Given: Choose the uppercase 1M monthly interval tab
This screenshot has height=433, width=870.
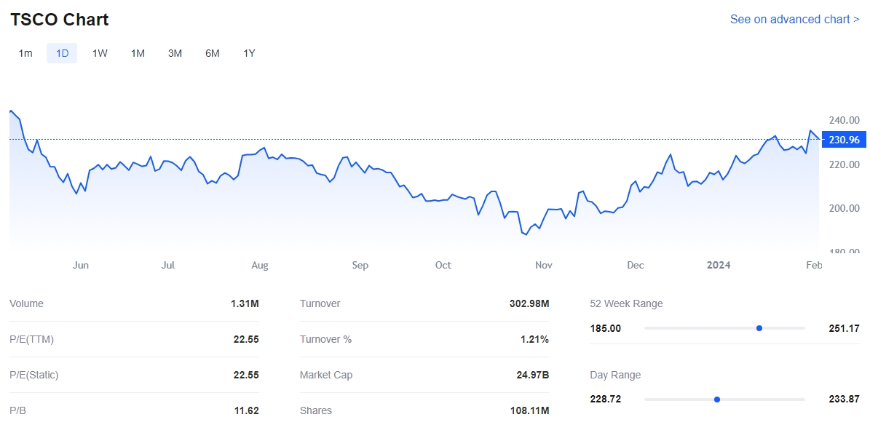Looking at the screenshot, I should point(138,53).
